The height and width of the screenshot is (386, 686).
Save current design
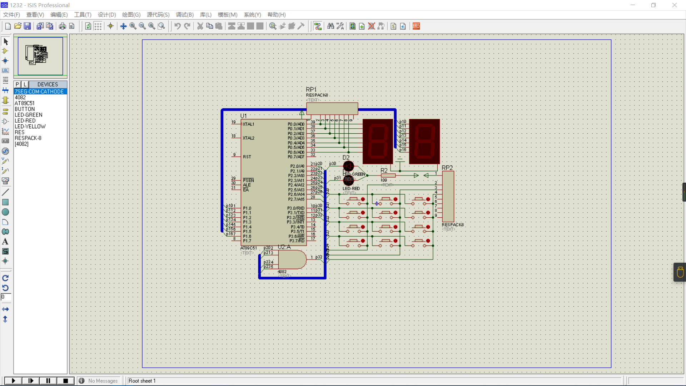coord(28,26)
